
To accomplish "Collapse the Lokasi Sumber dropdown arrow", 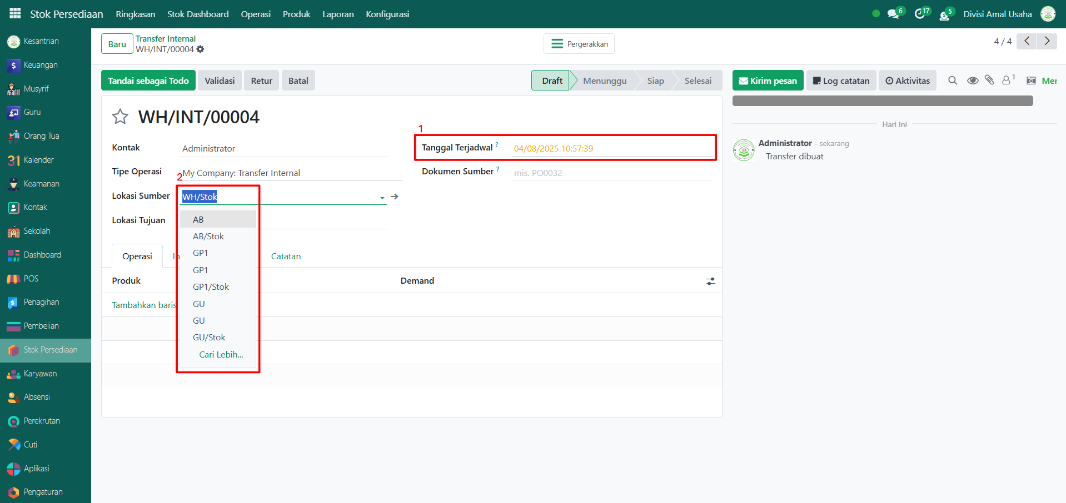I will pos(382,198).
